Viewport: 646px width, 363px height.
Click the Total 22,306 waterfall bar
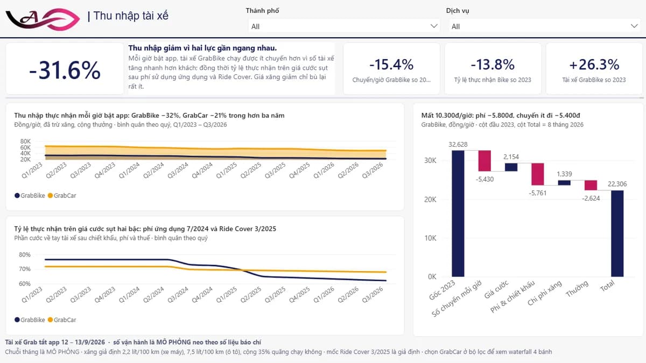pos(617,233)
